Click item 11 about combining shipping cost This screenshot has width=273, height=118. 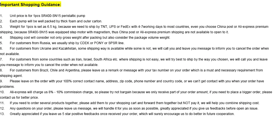pyautogui.click(x=130, y=103)
